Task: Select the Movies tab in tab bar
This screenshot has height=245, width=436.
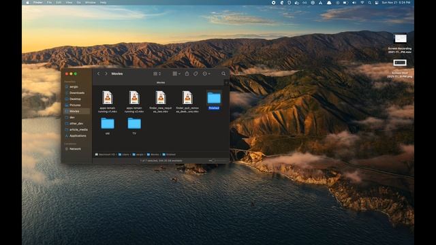Action: point(161,82)
